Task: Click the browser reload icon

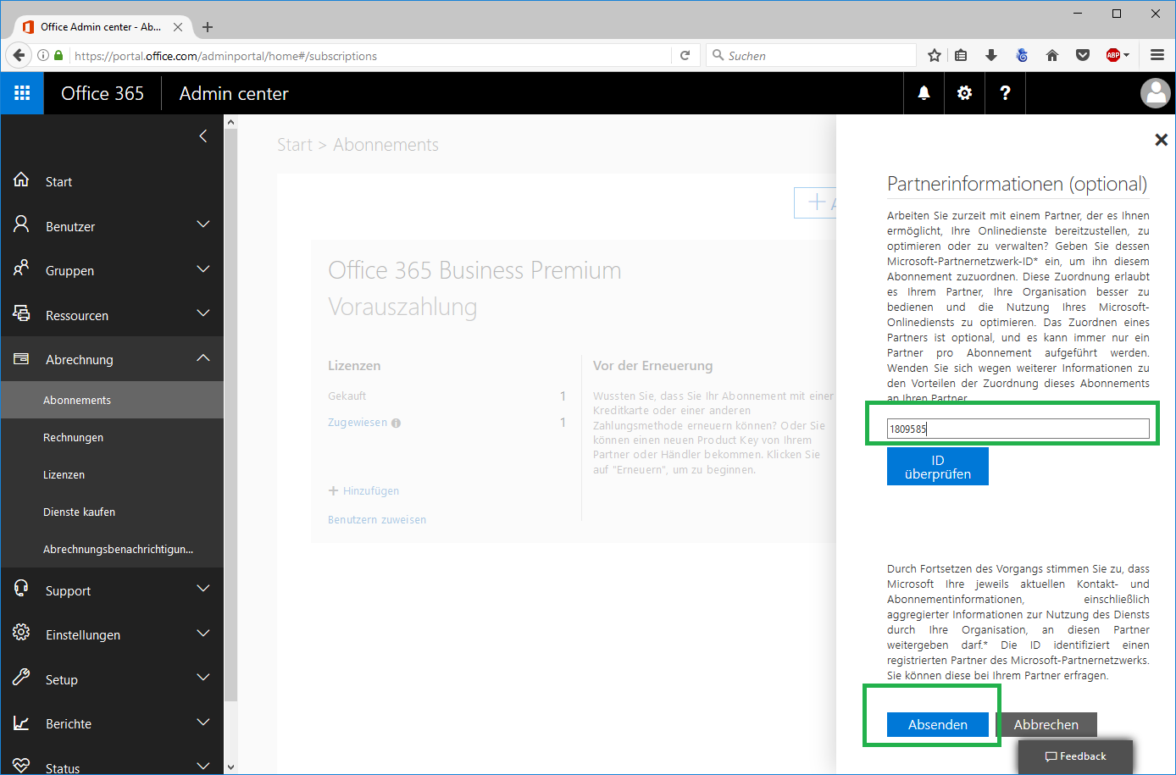Action: (685, 56)
